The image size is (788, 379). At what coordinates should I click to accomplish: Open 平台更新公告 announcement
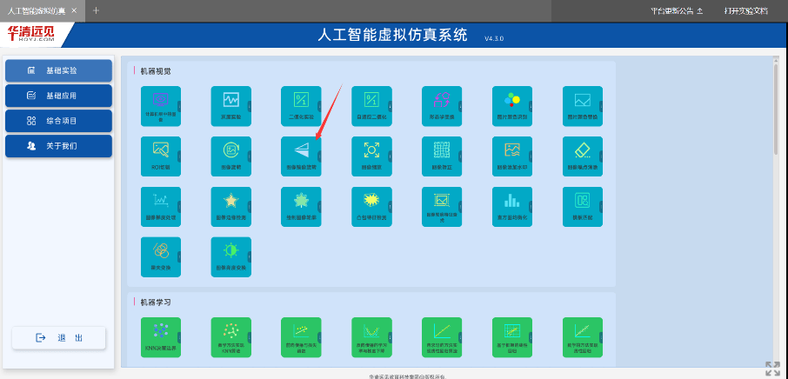677,10
